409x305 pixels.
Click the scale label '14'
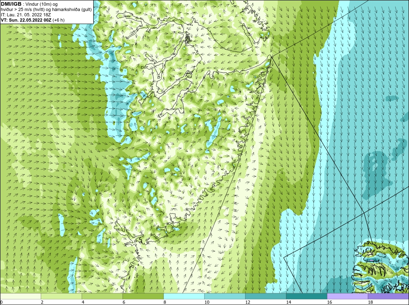[288, 302]
